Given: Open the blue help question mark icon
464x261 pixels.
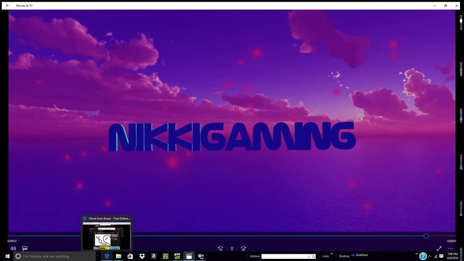Looking at the screenshot, I should coord(423,256).
